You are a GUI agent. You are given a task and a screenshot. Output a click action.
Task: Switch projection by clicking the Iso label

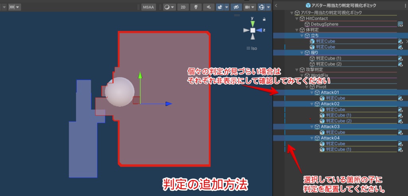pyautogui.click(x=252, y=48)
